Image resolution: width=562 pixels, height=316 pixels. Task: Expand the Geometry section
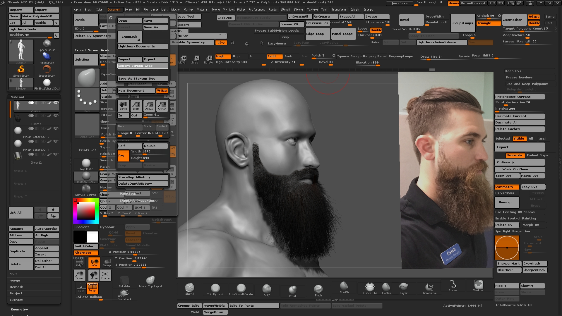tap(19, 309)
